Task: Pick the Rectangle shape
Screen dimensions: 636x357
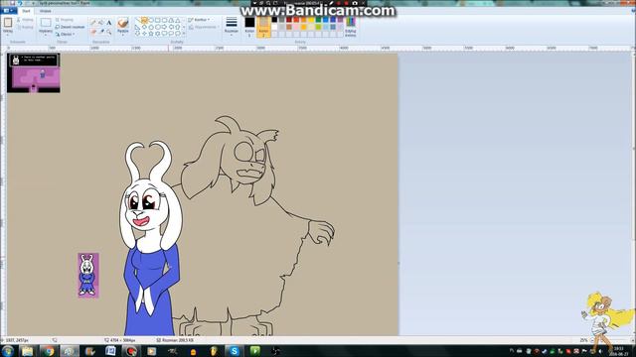Action: click(157, 20)
